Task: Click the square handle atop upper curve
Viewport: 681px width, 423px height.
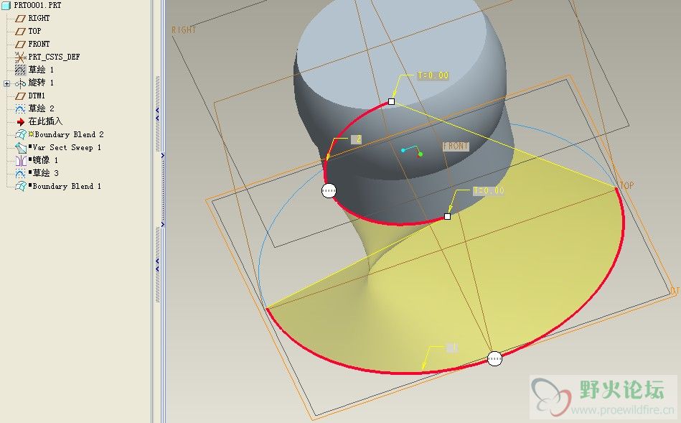Action: (x=391, y=102)
